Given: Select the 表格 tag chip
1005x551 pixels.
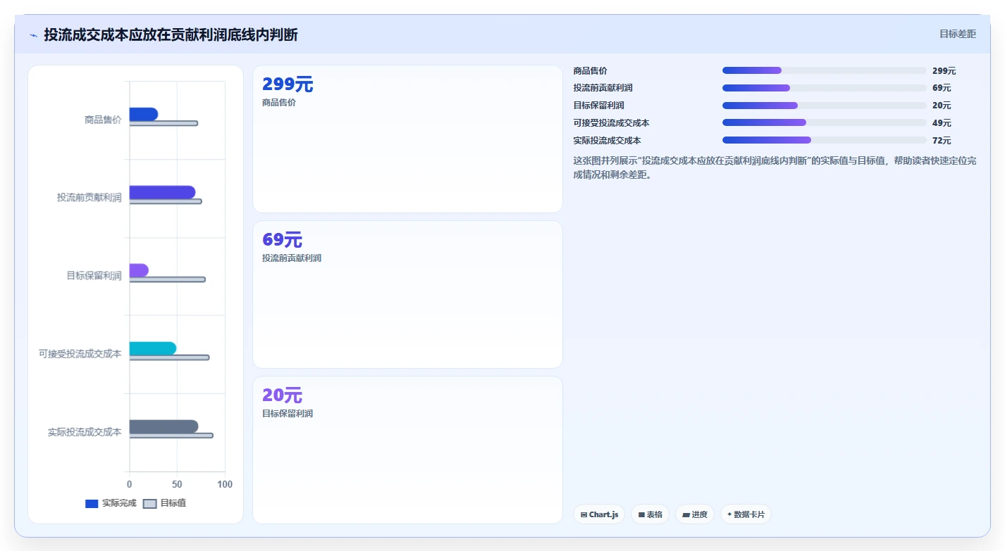Looking at the screenshot, I should pyautogui.click(x=650, y=514).
